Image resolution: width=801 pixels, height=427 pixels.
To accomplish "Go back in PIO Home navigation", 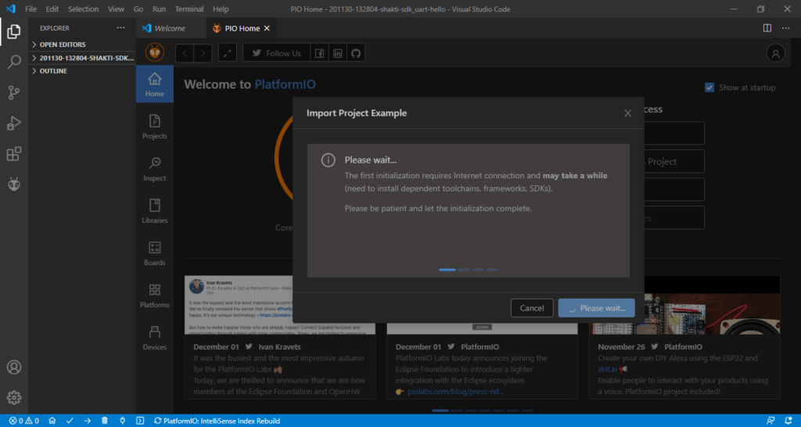I will (x=185, y=53).
